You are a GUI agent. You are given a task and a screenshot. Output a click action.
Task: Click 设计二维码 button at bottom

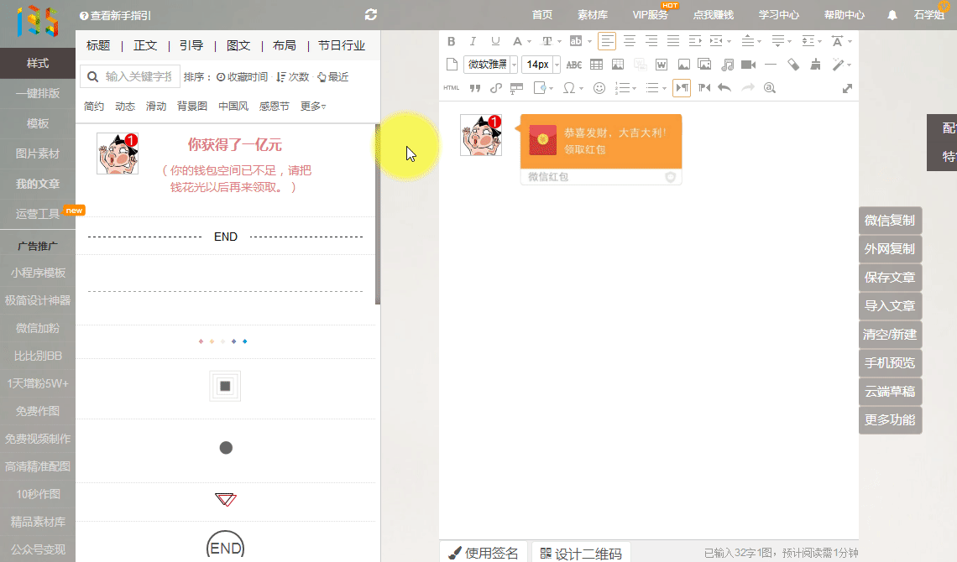(581, 553)
